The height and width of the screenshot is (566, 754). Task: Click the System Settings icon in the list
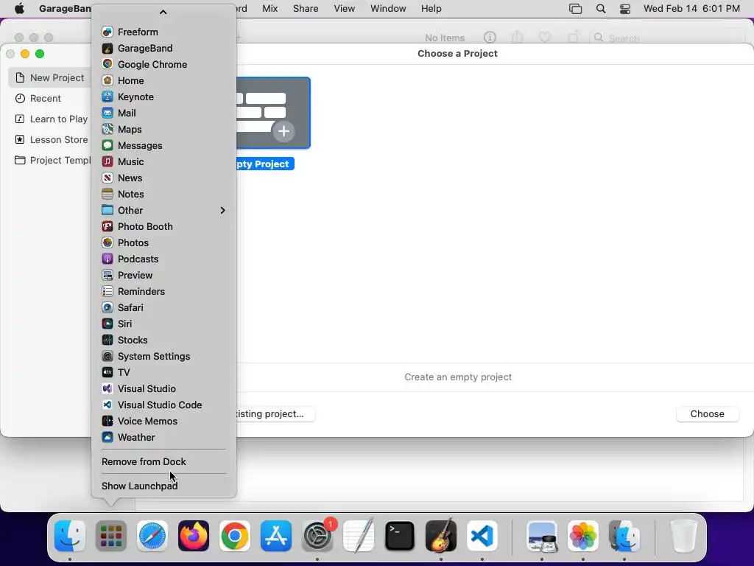coord(108,356)
